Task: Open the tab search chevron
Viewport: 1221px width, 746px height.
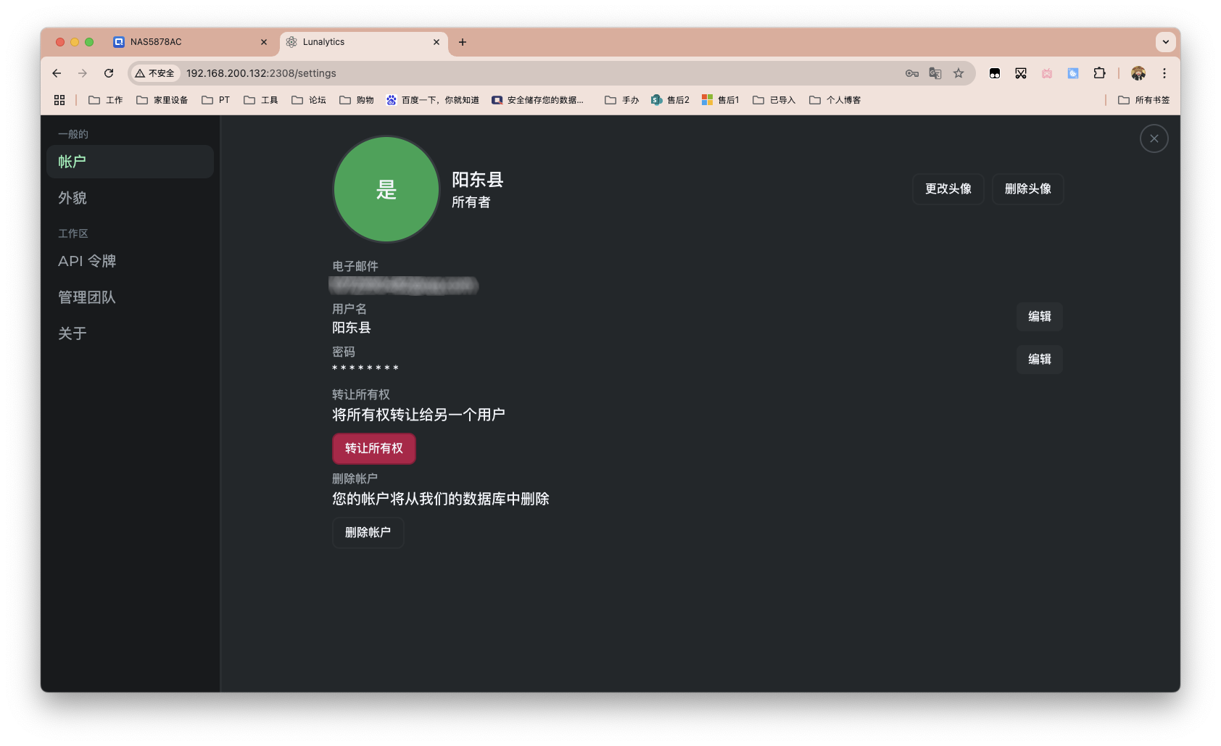Action: tap(1165, 42)
